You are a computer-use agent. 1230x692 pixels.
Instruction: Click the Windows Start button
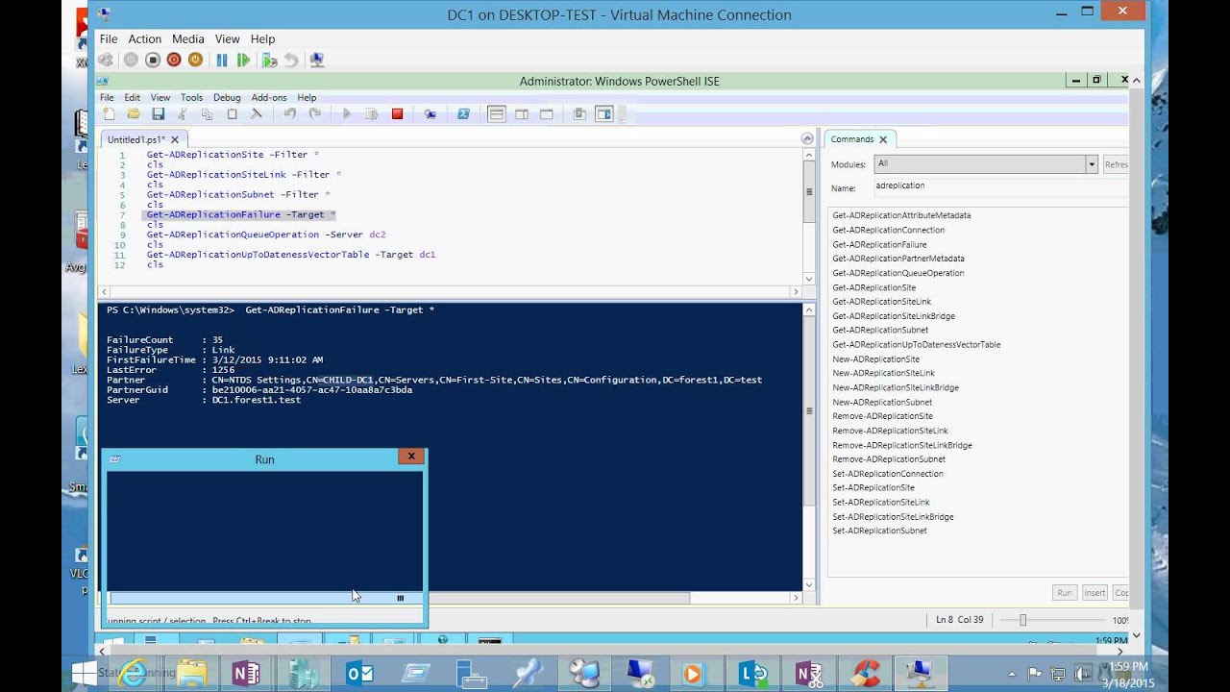(x=85, y=672)
